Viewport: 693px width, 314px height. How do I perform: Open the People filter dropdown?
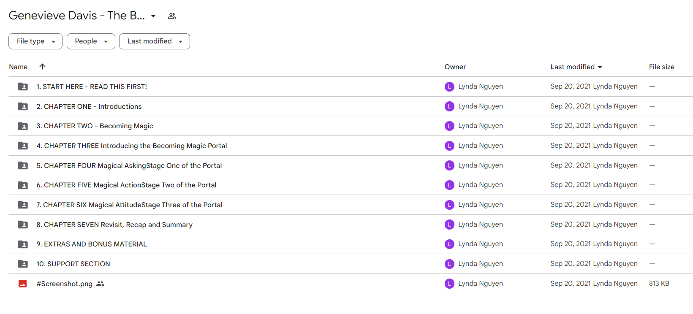tap(91, 41)
